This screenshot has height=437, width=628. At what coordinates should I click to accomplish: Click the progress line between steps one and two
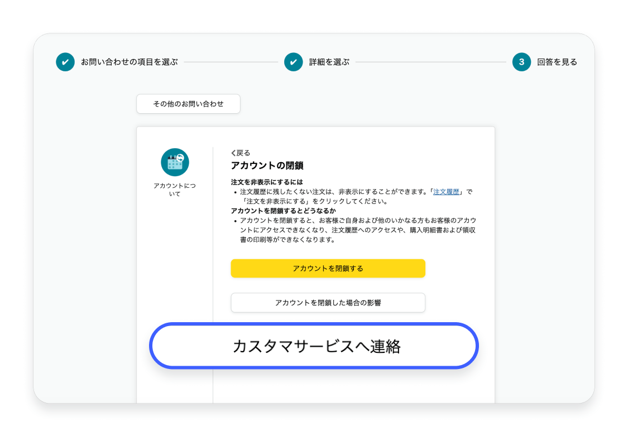tap(231, 62)
